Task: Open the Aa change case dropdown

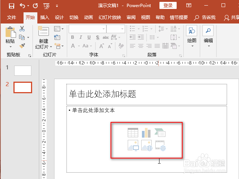Action: [x=87, y=46]
